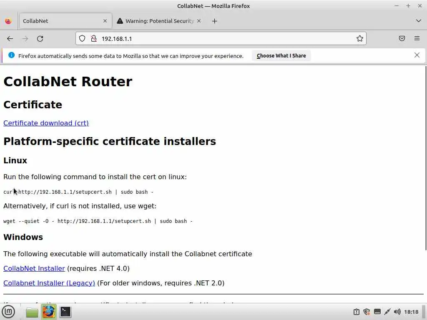Click the forward navigation arrow
Viewport: 427px width, 320px height.
25,39
